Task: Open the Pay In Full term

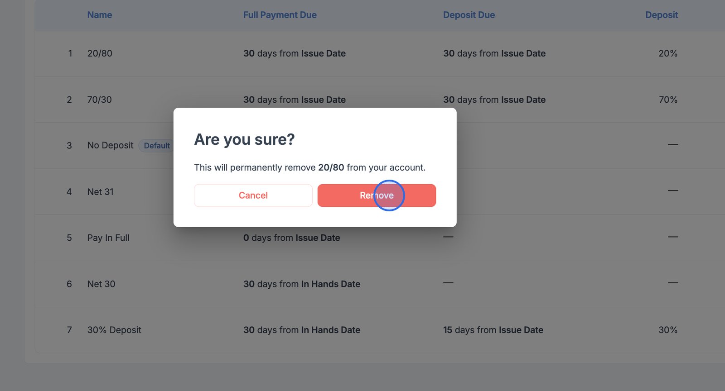Action: 108,238
